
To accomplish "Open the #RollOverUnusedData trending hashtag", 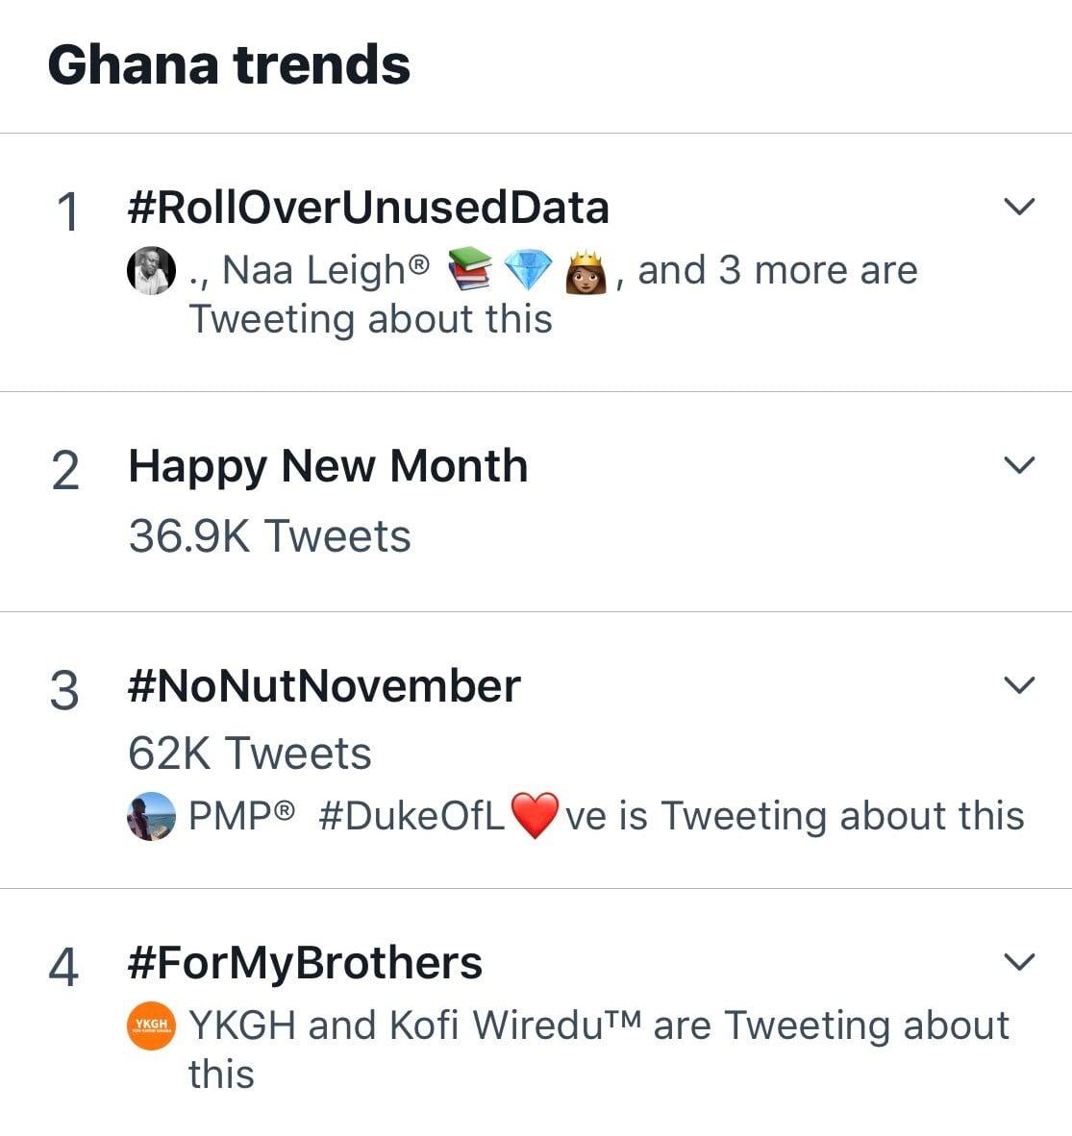I will pos(368,208).
